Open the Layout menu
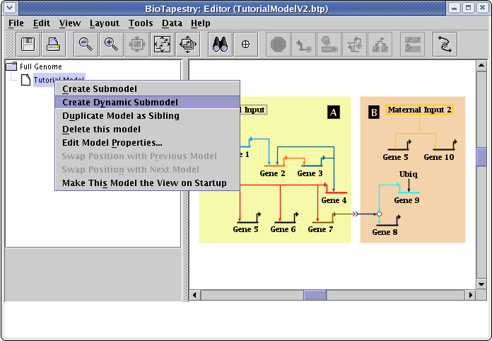The image size is (492, 341). tap(105, 23)
